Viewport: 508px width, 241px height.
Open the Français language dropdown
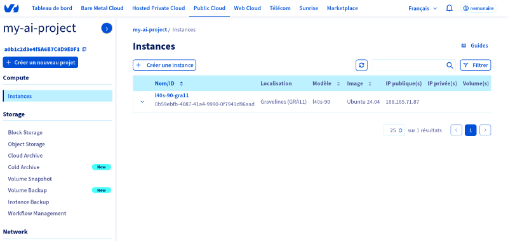coord(423,8)
